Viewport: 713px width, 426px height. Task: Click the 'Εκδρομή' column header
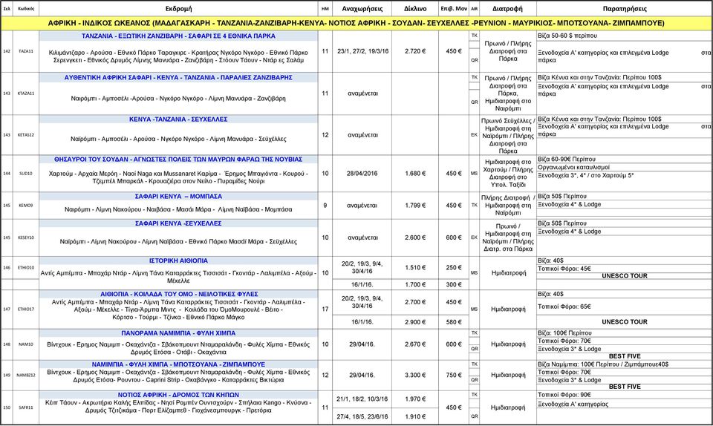[x=178, y=9]
